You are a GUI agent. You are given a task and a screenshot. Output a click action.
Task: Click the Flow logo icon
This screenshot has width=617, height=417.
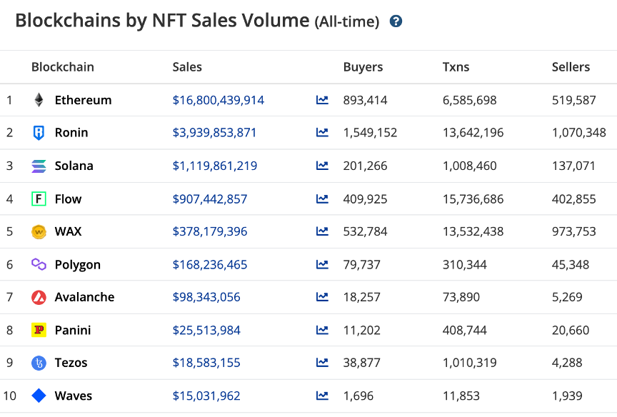[39, 199]
